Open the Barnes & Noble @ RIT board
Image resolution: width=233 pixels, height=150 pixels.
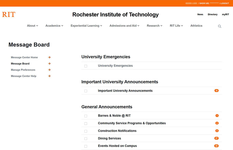coord(114,116)
